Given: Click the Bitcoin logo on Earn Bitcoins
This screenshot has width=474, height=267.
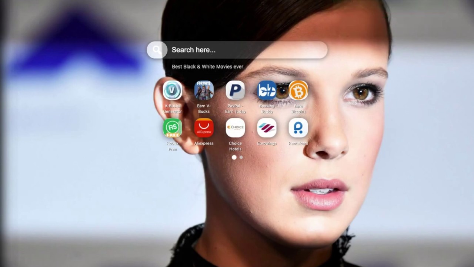Looking at the screenshot, I should click(298, 90).
